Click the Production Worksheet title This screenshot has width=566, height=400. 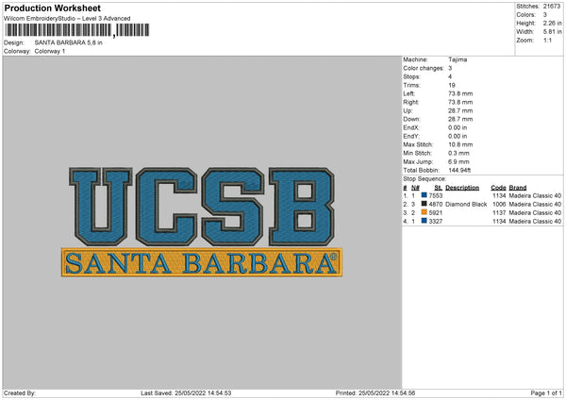[52, 8]
